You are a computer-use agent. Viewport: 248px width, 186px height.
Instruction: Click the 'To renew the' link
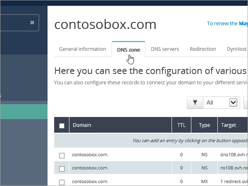222,24
